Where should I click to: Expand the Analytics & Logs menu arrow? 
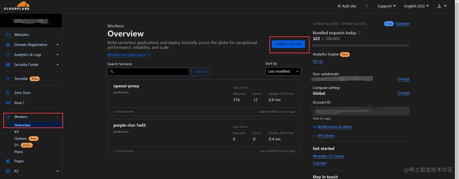click(x=58, y=55)
